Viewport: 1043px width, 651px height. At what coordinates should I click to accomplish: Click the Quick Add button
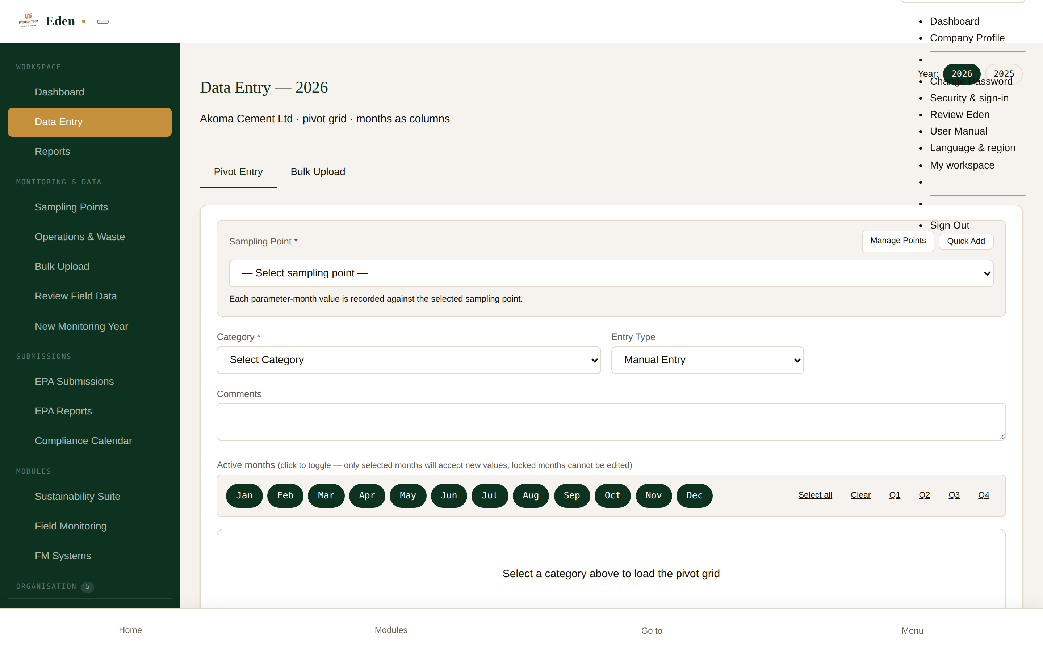coord(966,241)
